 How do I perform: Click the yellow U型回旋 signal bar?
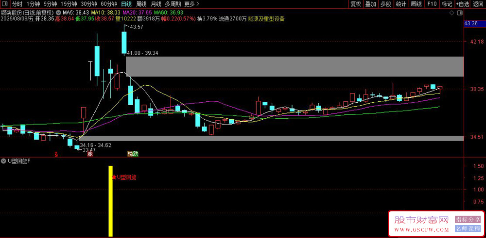click(x=110, y=201)
